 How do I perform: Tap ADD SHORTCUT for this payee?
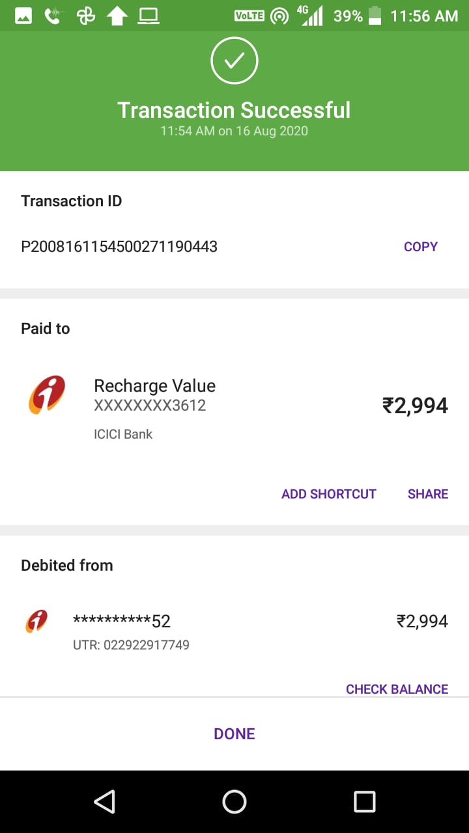328,494
